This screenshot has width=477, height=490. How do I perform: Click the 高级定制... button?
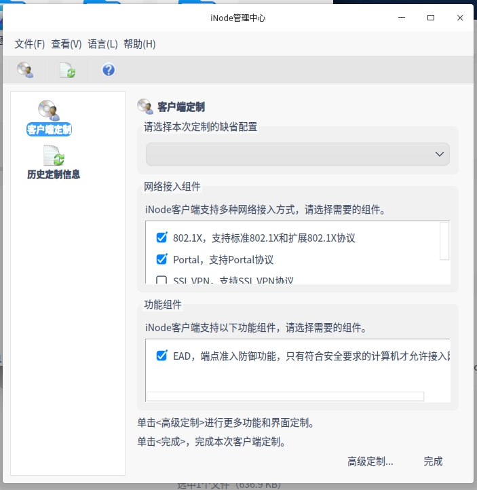tap(370, 461)
